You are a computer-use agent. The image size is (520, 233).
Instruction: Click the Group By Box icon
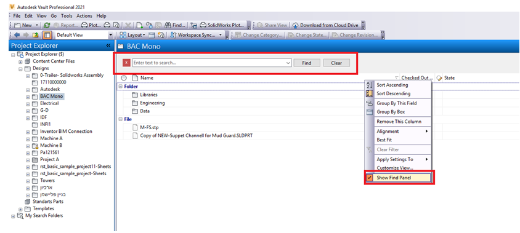369,112
